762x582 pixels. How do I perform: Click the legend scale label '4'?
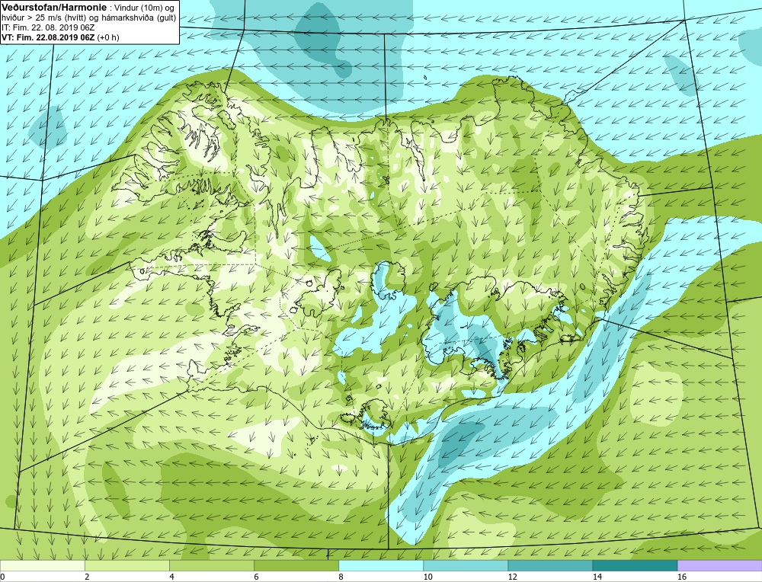point(171,577)
